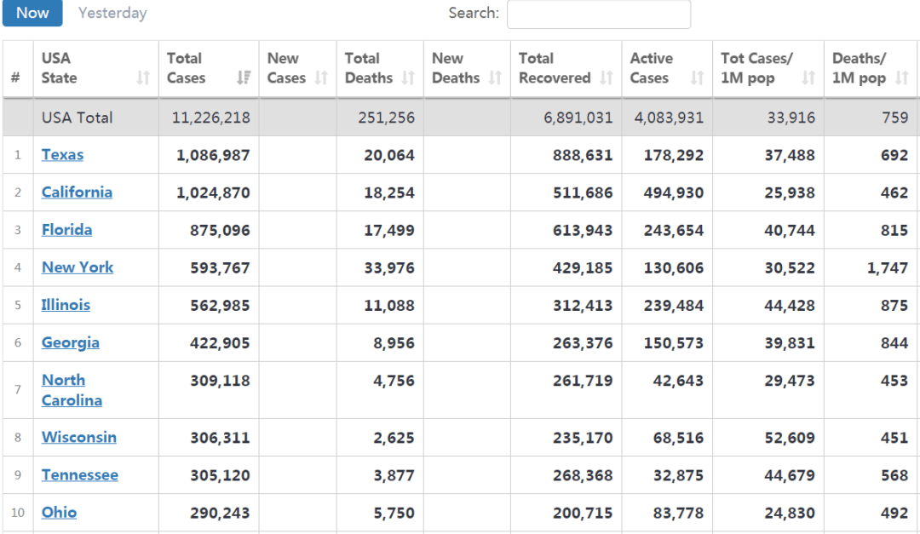Click the 'Total Recovered' header text
Image resolution: width=920 pixels, height=534 pixels.
click(x=555, y=68)
